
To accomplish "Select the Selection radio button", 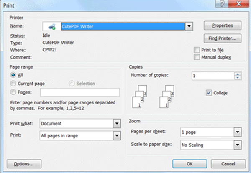I will click(x=72, y=84).
